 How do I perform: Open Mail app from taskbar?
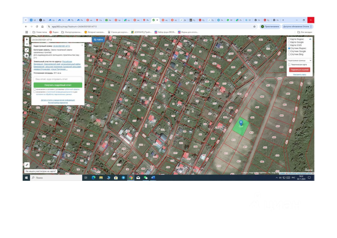coord(138,178)
